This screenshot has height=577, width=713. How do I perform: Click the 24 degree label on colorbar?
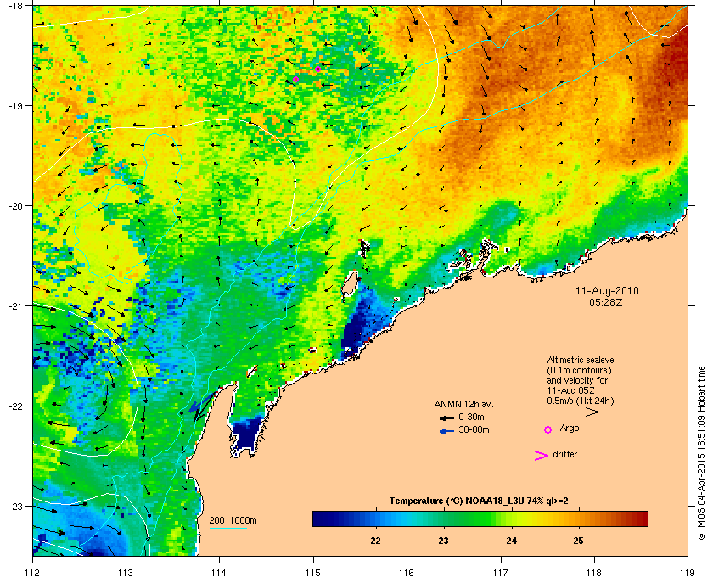[x=512, y=541]
